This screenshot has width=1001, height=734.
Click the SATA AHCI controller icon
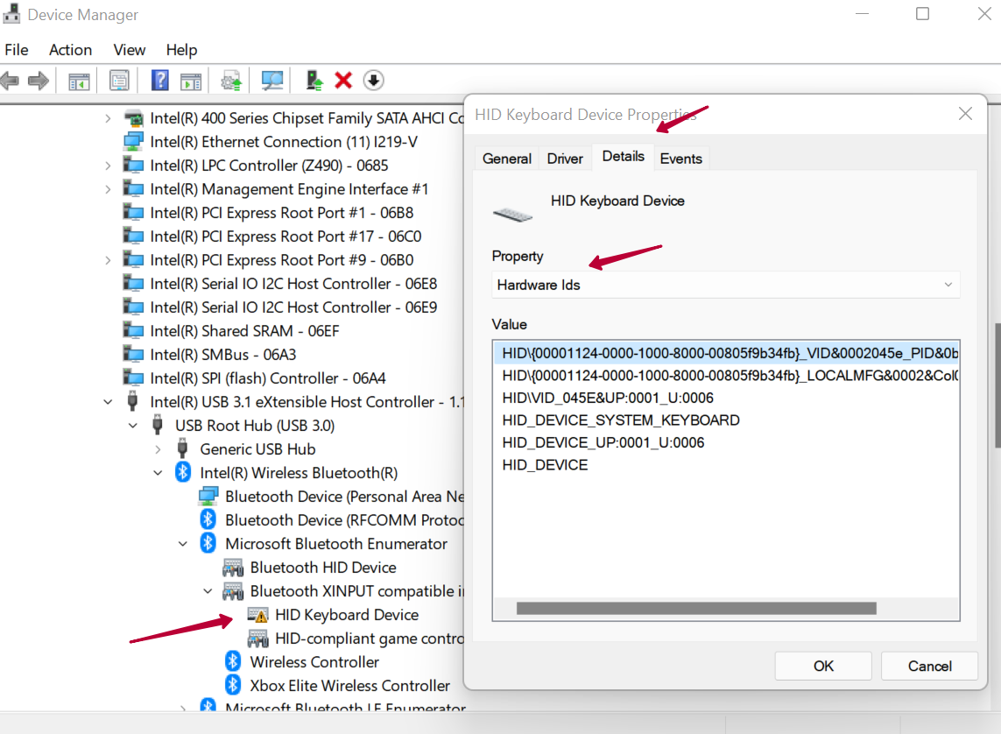pyautogui.click(x=133, y=118)
